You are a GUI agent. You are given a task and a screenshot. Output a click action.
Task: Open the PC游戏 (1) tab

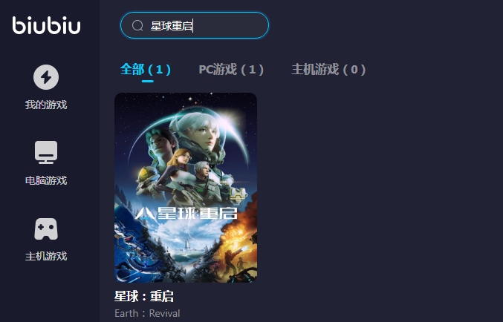coord(231,69)
